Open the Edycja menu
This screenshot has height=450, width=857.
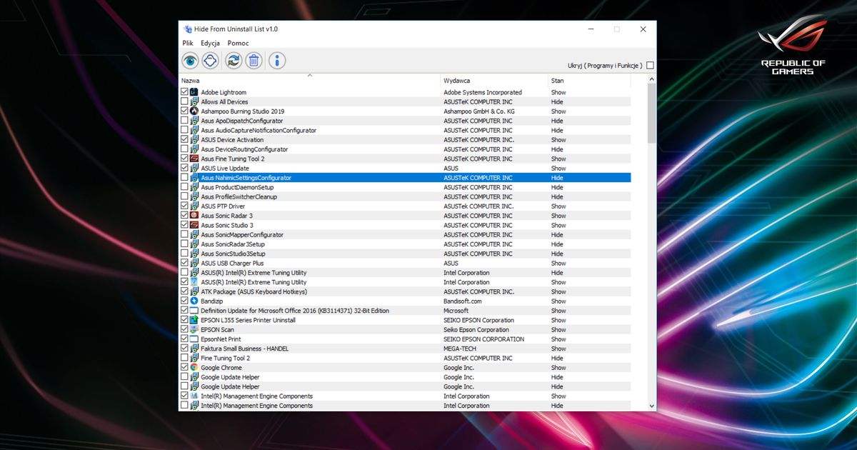coord(211,43)
